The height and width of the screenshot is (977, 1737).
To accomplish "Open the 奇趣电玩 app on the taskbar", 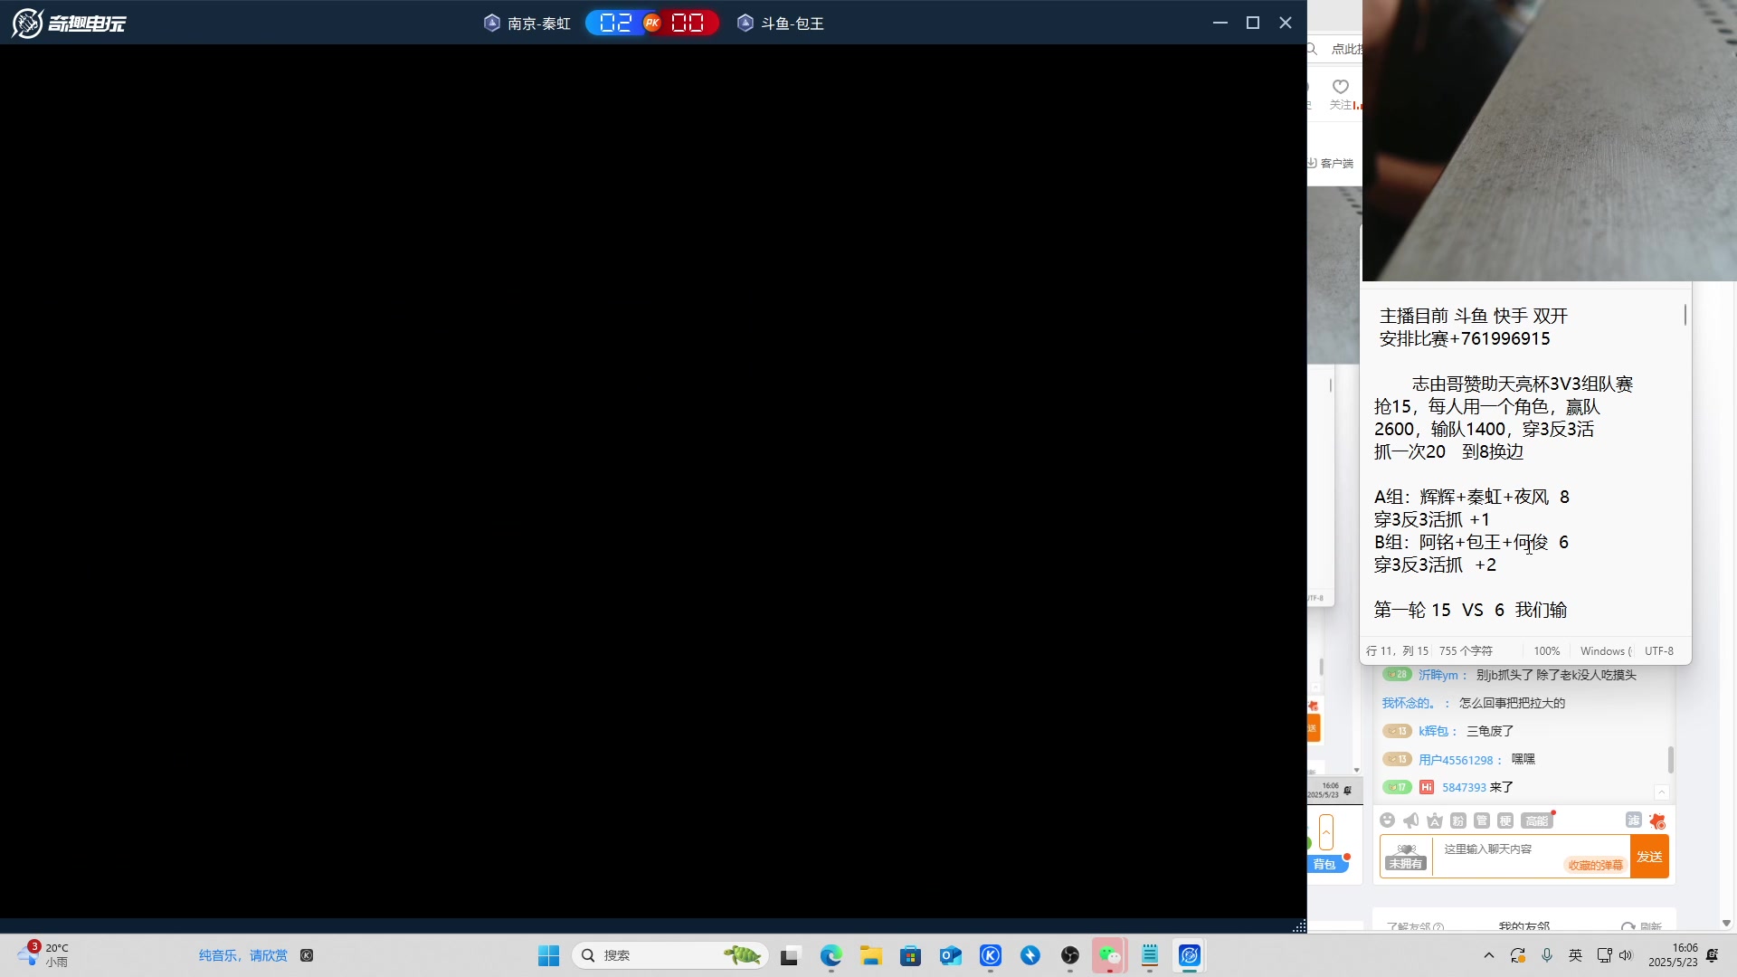I will (1190, 955).
